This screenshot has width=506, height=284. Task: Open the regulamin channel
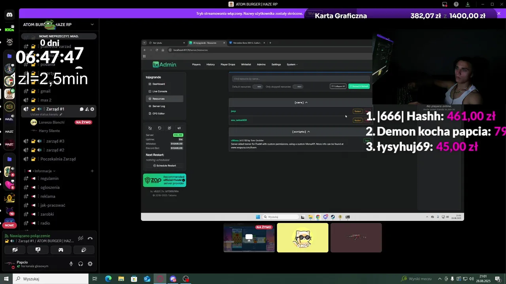click(x=59, y=179)
